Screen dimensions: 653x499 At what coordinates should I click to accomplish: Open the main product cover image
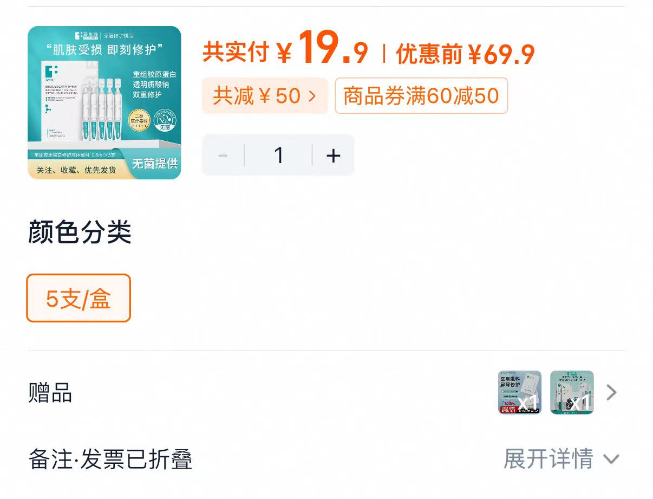point(105,102)
